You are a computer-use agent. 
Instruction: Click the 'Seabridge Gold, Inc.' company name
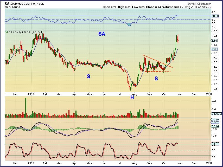pos(23,4)
